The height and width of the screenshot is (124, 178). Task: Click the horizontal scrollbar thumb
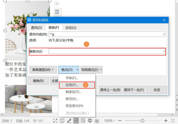[x=94, y=115]
